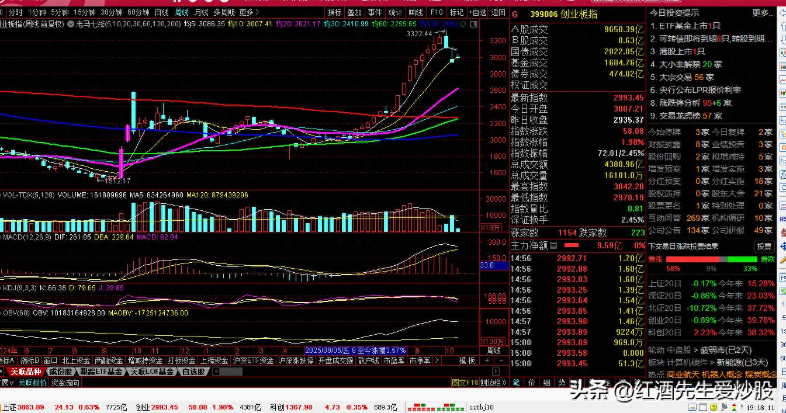Select the 30分钟 period tab
This screenshot has width=786, height=413.
112,12
